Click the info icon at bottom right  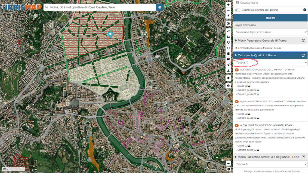228,169
